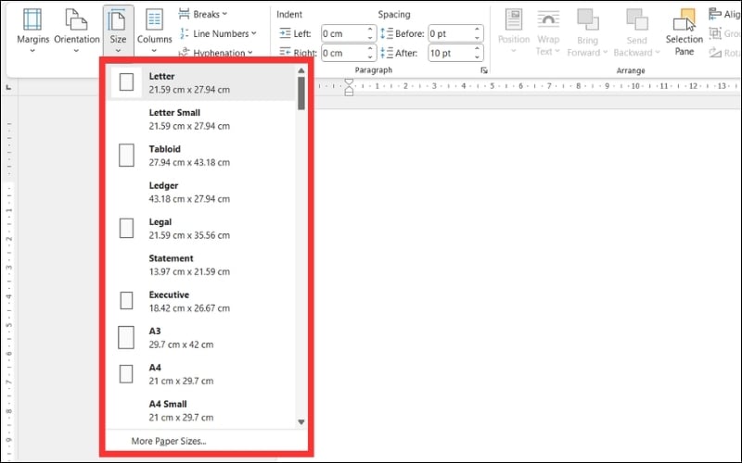The image size is (742, 463).
Task: Click the Rotate objects icon
Action: 715,53
